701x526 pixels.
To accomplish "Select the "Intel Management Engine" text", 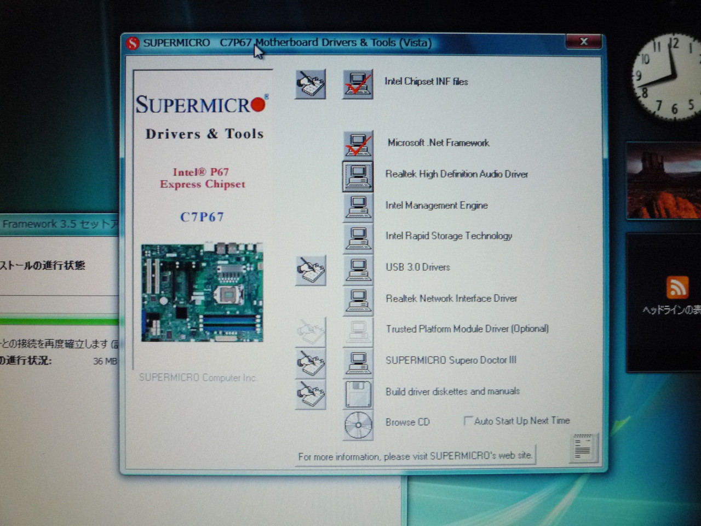I will click(436, 205).
